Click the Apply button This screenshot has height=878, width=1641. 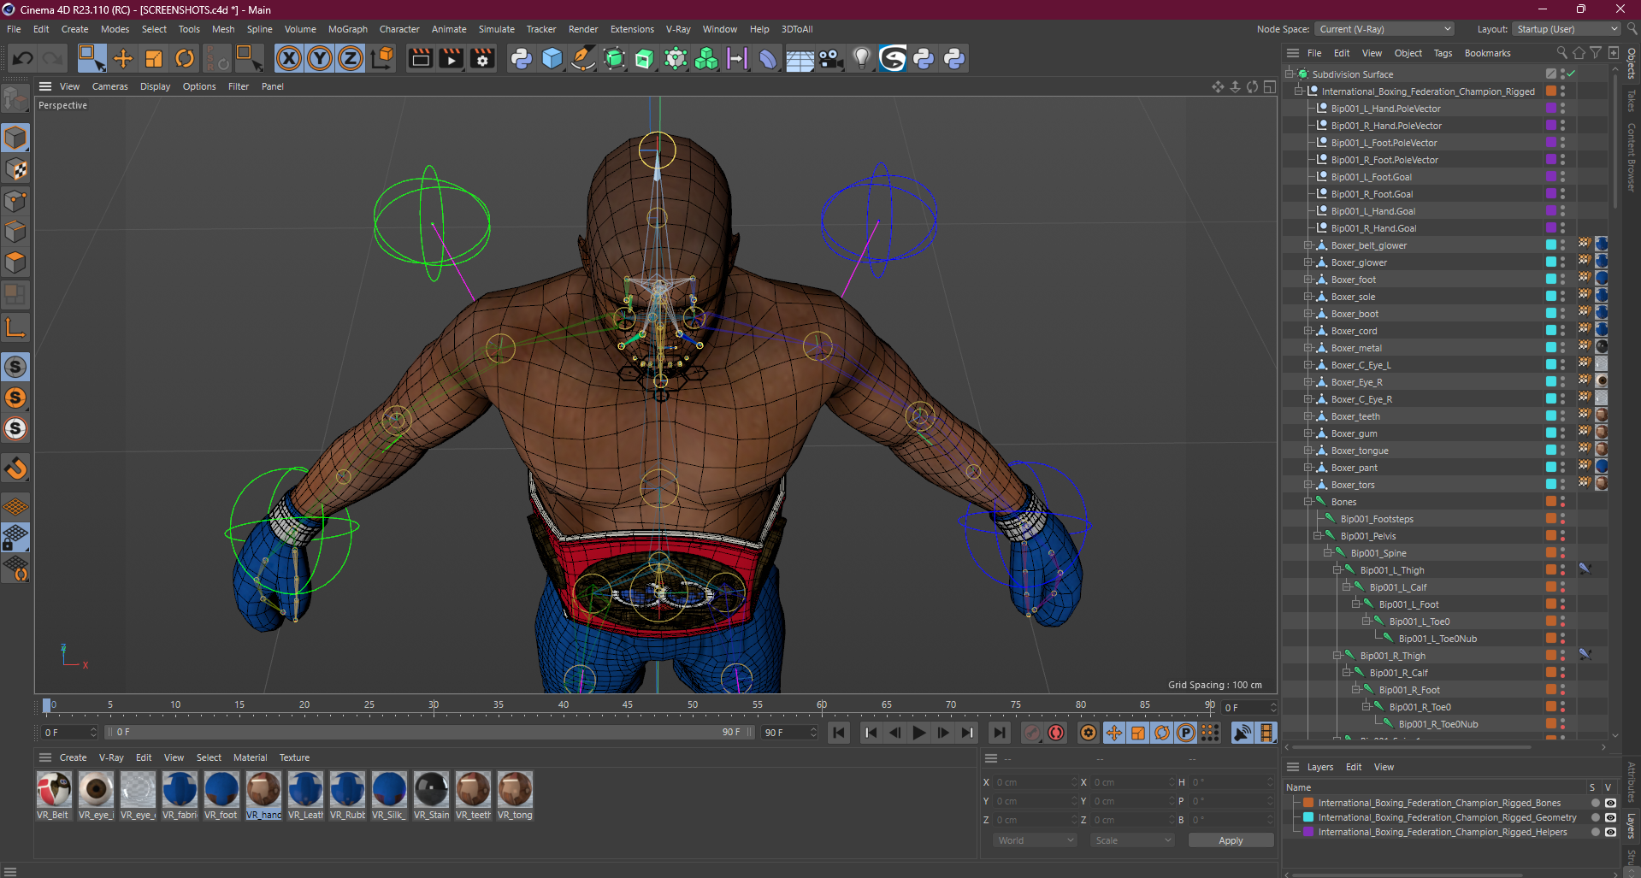(x=1231, y=840)
